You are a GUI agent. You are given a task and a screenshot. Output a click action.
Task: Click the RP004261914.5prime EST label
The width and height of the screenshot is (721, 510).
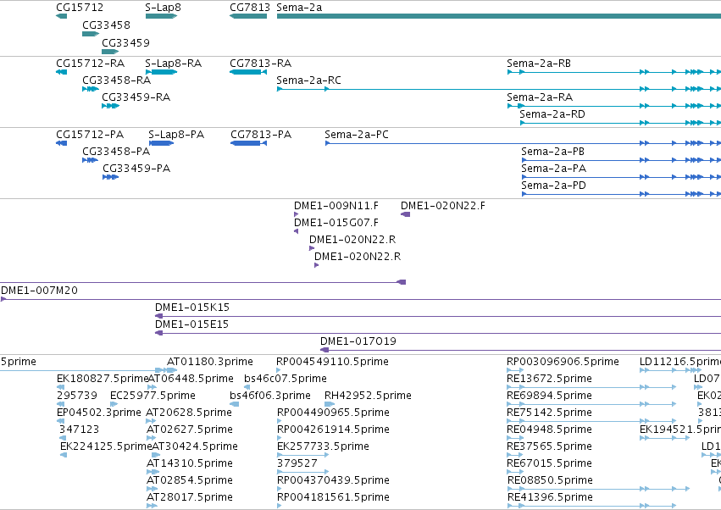click(x=333, y=430)
